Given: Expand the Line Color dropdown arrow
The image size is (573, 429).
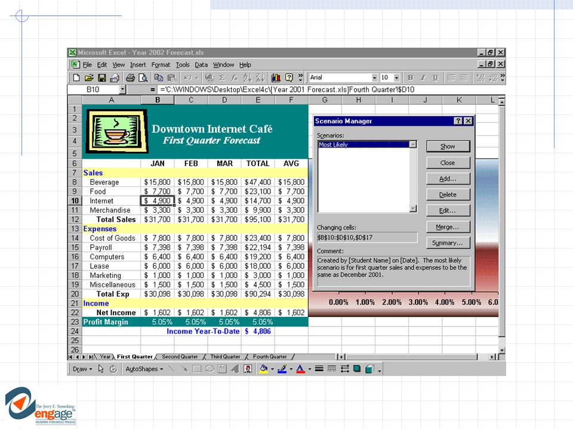Looking at the screenshot, I should [291, 369].
